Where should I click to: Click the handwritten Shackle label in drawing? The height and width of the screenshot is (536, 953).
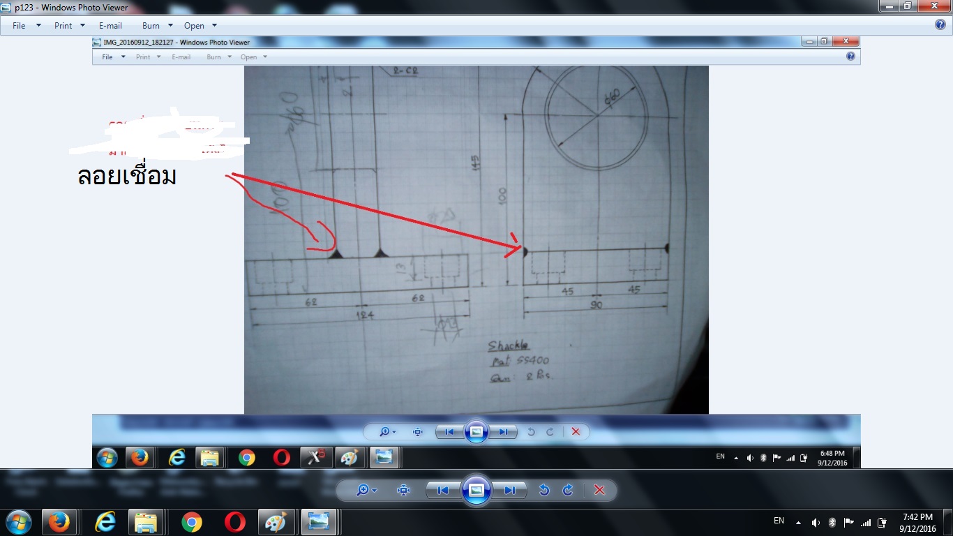pos(509,346)
